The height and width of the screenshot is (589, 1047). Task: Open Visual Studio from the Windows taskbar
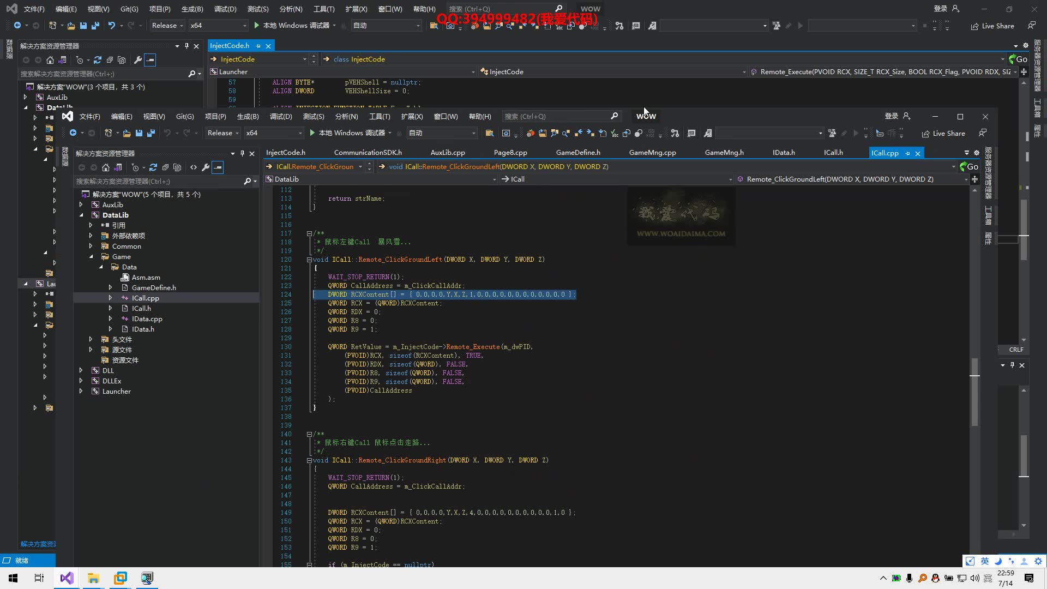(x=67, y=578)
